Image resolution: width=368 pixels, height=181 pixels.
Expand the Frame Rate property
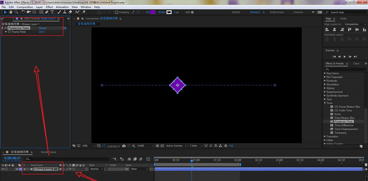(6, 32)
